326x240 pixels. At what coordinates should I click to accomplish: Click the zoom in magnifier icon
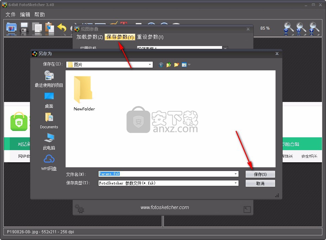point(314,28)
